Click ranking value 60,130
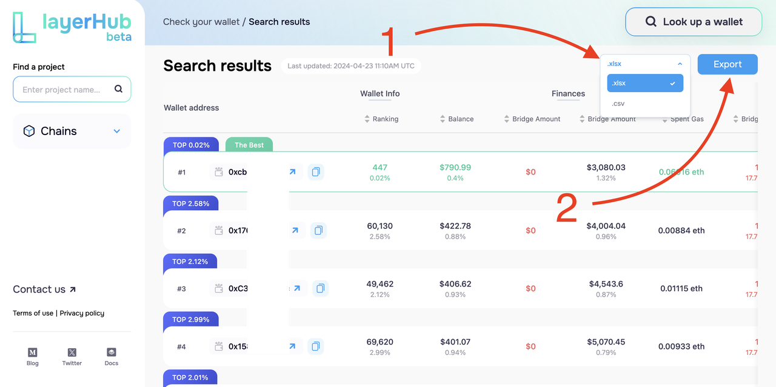Viewport: 776px width, 387px height. 380,226
